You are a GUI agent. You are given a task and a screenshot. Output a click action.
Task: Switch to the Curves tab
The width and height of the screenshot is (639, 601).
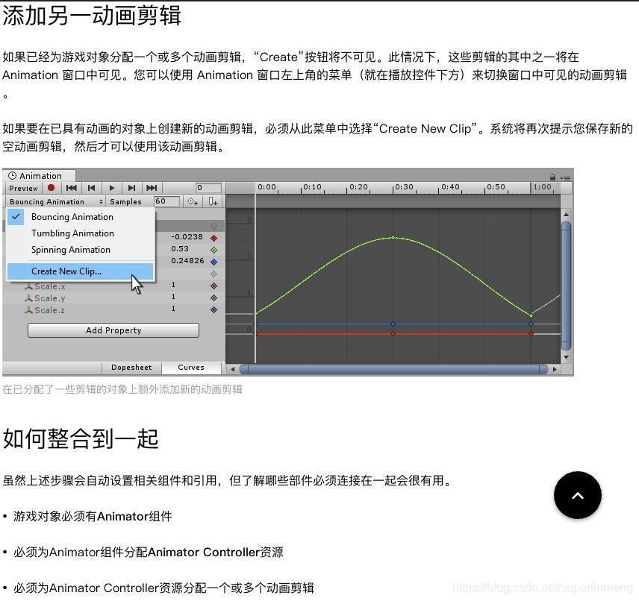pyautogui.click(x=191, y=368)
